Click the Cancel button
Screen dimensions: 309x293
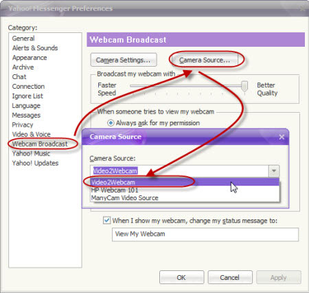click(230, 277)
